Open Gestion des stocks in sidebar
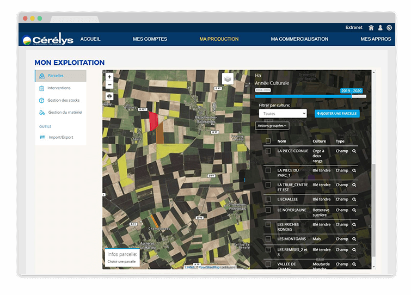411x295 pixels. pos(63,100)
